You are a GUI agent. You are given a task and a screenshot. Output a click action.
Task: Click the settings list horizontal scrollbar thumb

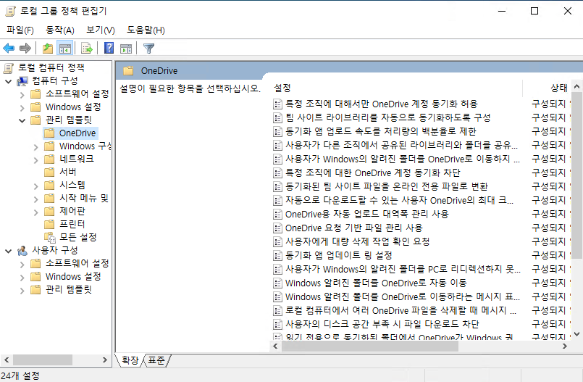(x=370, y=346)
